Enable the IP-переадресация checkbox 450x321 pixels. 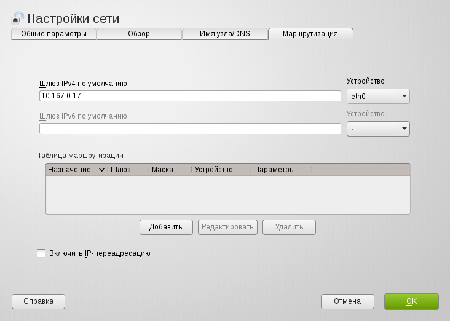click(42, 253)
